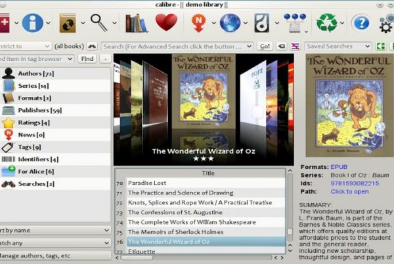Screen dimensions: 394x264
Task: Open the Fetch news dropdown arrow
Action: click(213, 23)
